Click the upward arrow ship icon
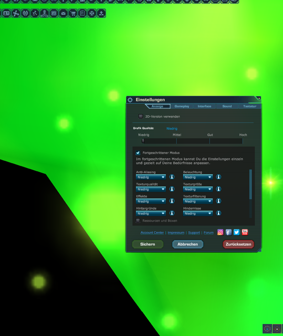 (101, 13)
